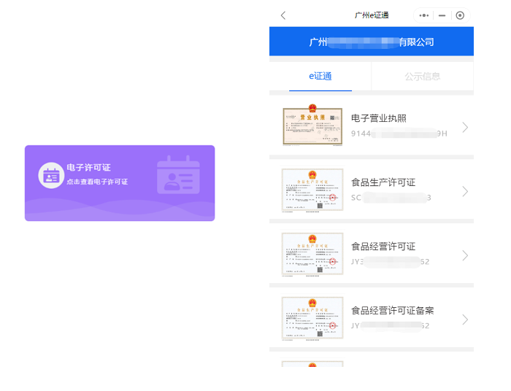Switch to the e证通 tab

pos(320,76)
